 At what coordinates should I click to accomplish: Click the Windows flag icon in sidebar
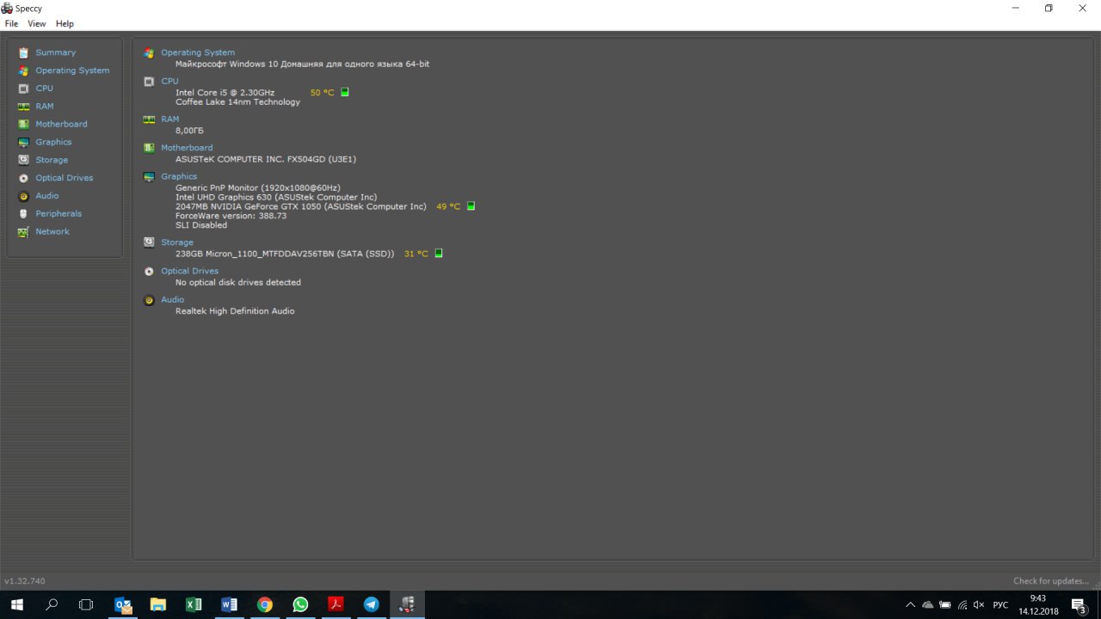pyautogui.click(x=23, y=70)
